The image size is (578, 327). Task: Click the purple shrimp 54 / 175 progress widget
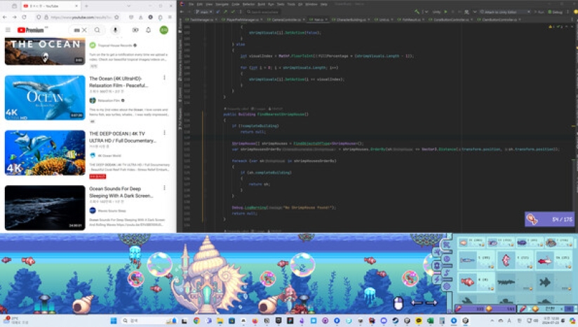click(x=549, y=219)
